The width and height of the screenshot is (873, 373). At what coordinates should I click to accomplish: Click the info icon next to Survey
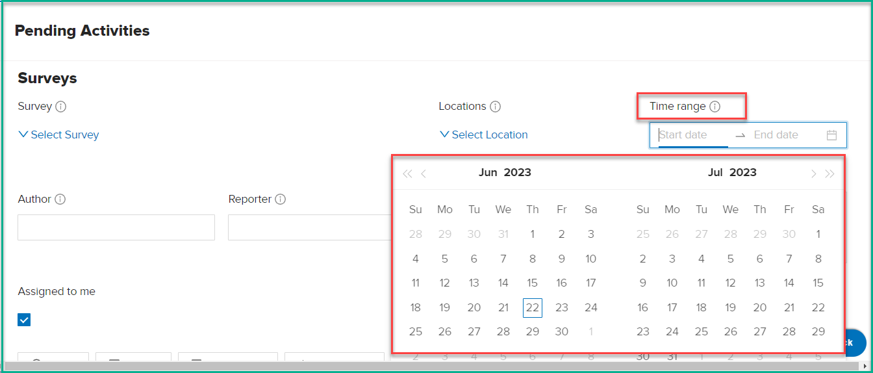pyautogui.click(x=61, y=107)
